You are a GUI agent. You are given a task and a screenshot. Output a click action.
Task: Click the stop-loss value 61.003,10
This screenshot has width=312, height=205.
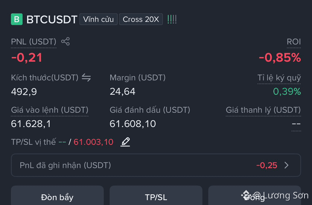click(x=93, y=142)
